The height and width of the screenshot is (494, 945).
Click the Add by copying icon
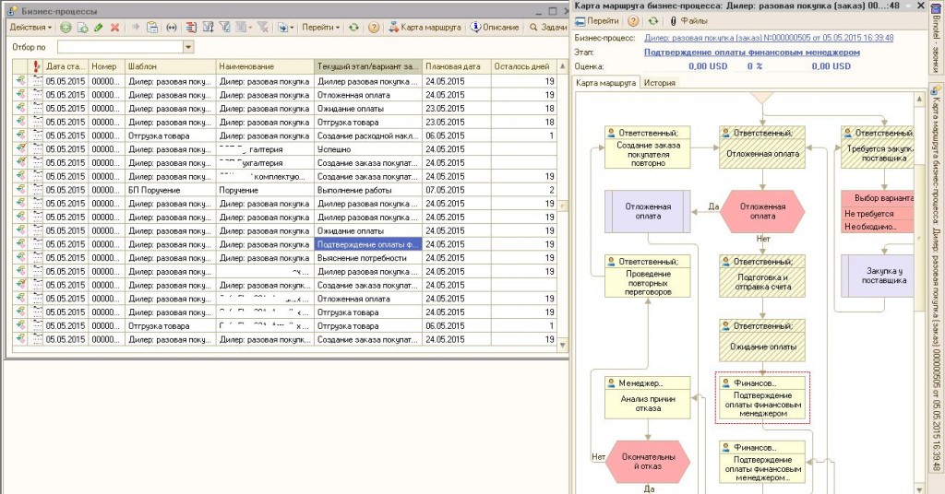click(x=82, y=27)
